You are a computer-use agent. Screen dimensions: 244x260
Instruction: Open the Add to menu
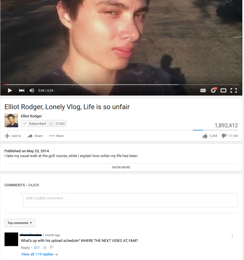[13, 136]
